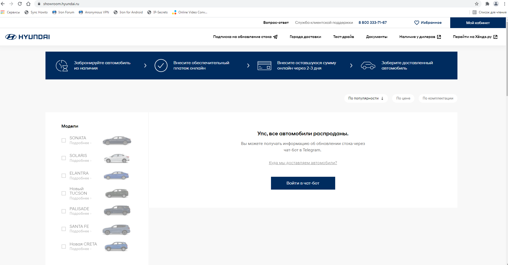Expand Подробнее under SONATA
Image resolution: width=508 pixels, height=265 pixels.
coord(80,143)
